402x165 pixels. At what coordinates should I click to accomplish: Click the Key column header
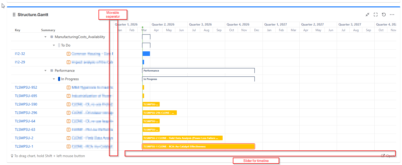pos(17,30)
